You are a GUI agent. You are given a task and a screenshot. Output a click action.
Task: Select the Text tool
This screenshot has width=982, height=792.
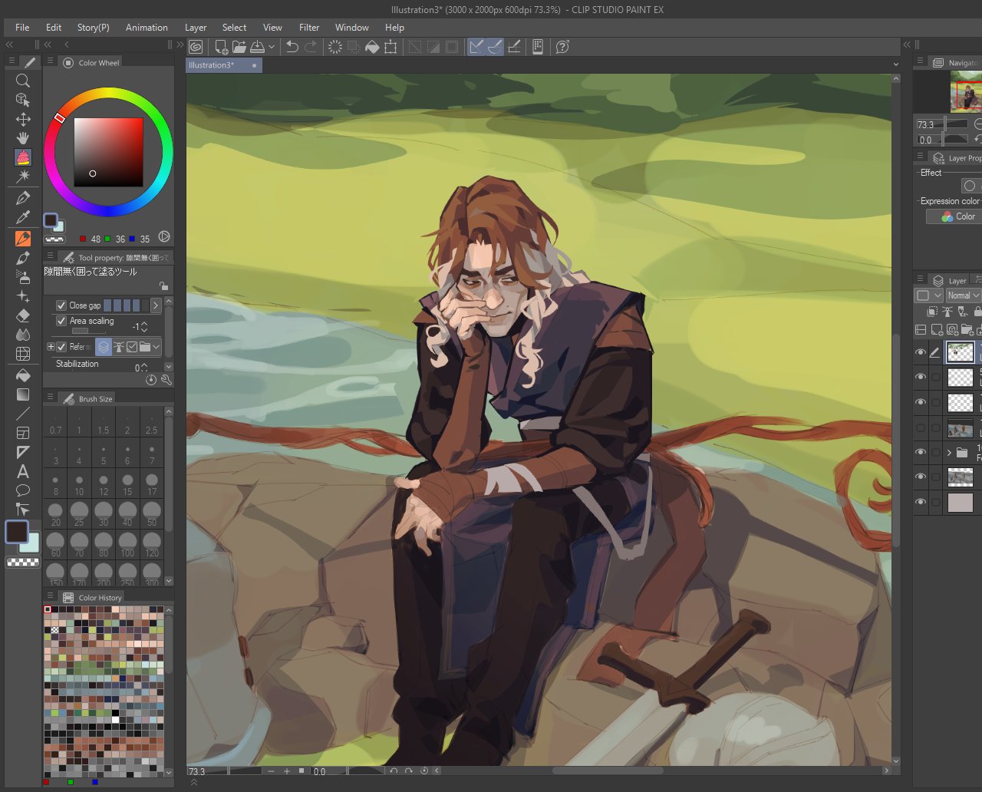(x=23, y=471)
